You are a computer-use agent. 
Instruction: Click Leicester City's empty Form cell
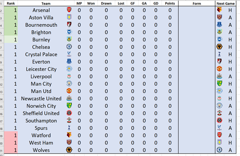click(x=197, y=69)
